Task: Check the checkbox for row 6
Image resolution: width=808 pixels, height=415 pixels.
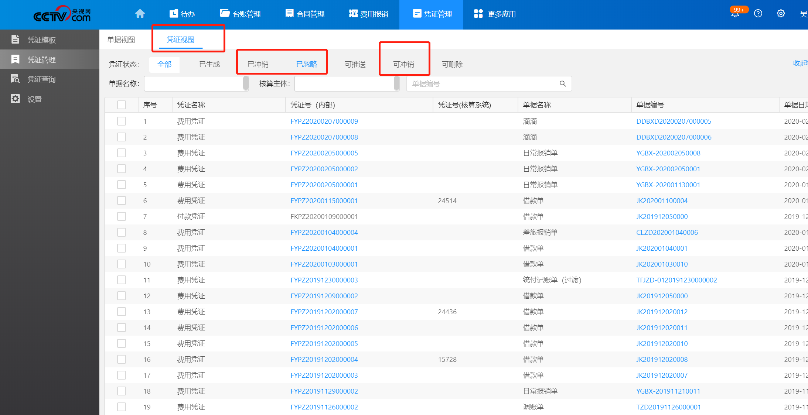Action: (x=122, y=200)
